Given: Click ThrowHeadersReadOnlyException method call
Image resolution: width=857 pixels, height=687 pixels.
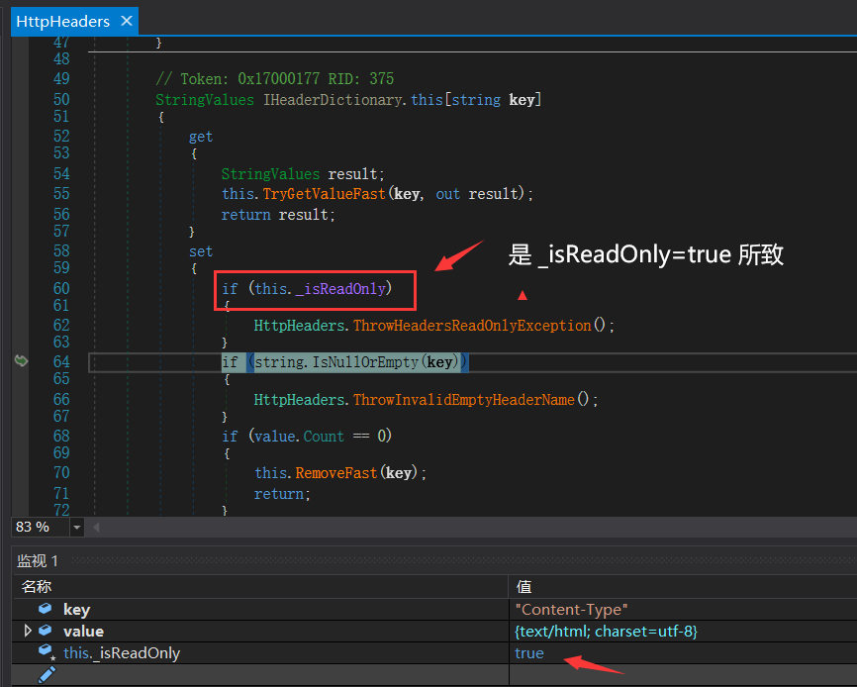Looking at the screenshot, I should point(472,325).
